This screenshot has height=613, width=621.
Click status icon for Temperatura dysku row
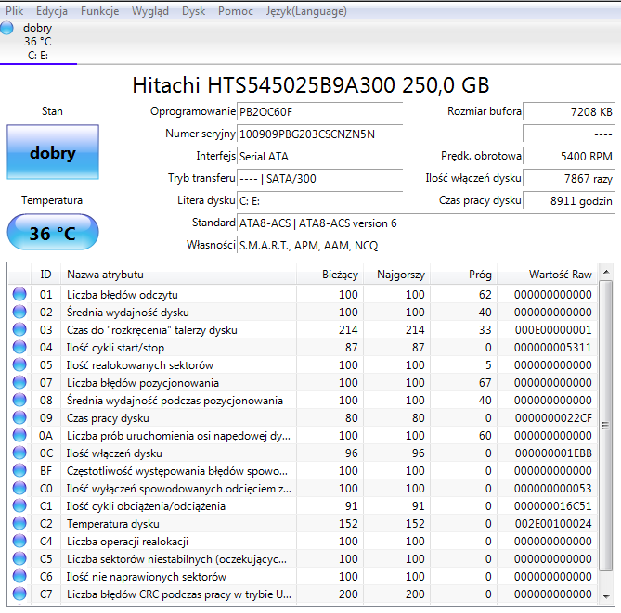pos(19,523)
